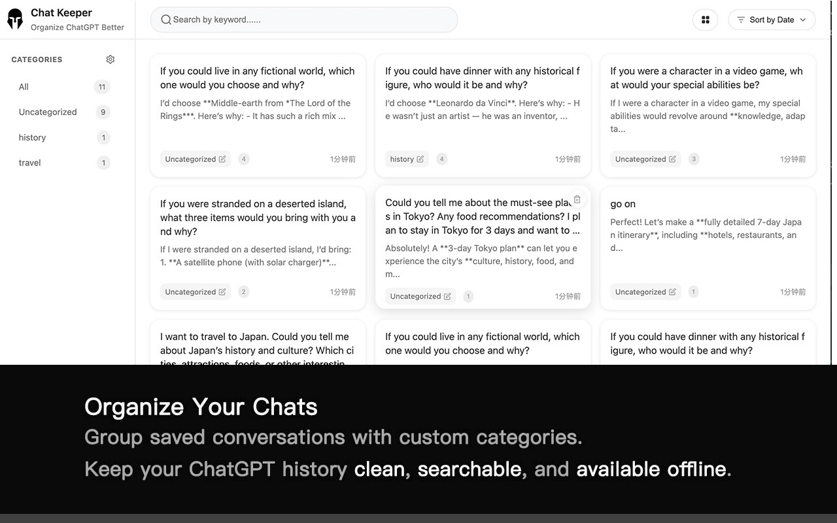Image resolution: width=837 pixels, height=523 pixels.
Task: Expand the sort options via the chevron
Action: click(x=803, y=20)
